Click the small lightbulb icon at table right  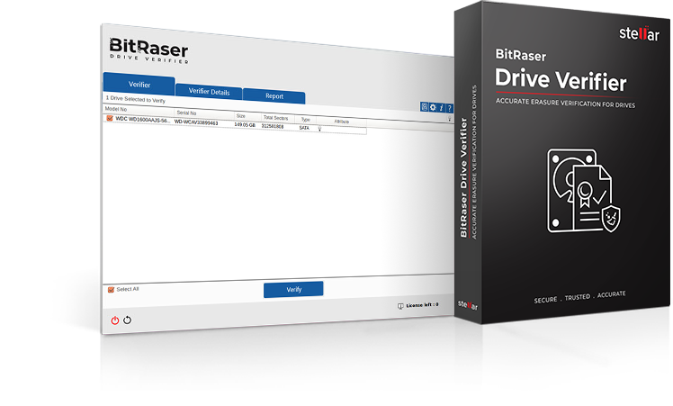449,119
